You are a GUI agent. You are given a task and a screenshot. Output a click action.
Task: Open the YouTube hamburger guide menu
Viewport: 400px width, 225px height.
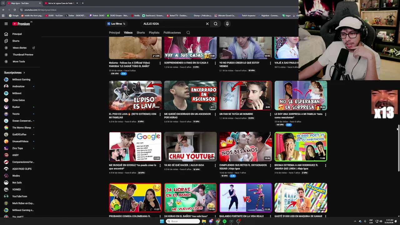click(6, 24)
